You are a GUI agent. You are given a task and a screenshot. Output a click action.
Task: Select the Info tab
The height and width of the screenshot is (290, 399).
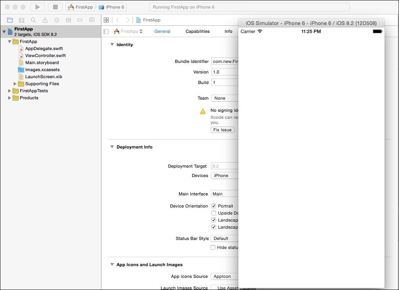tap(228, 31)
